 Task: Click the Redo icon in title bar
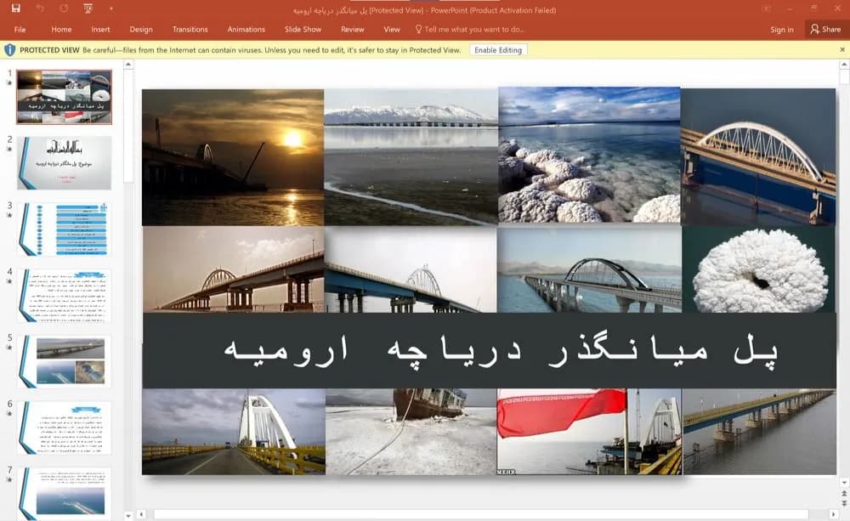tap(64, 8)
